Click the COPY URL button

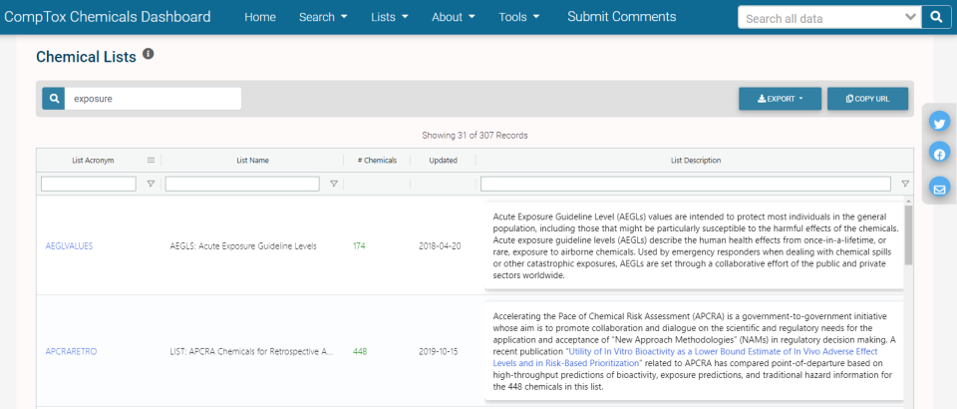868,99
